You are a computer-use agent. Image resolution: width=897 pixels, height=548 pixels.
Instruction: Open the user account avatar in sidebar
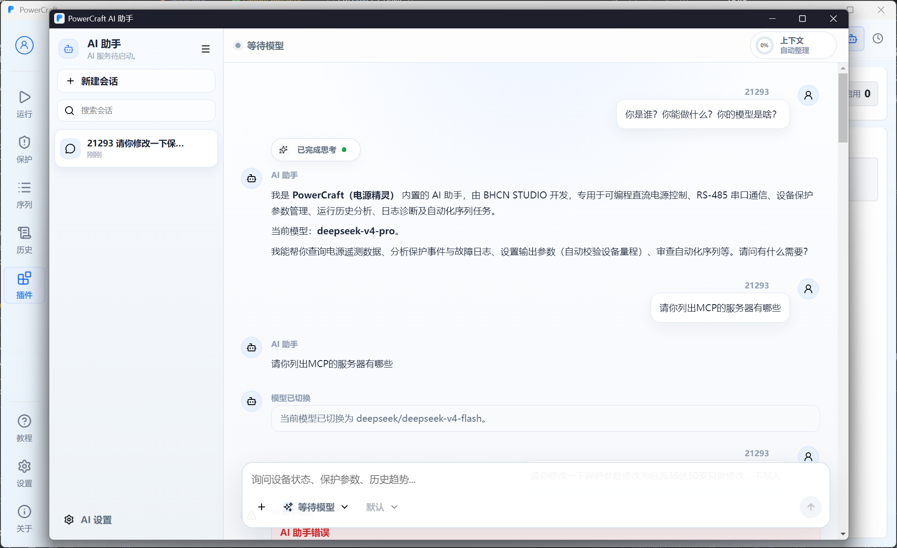(24, 45)
